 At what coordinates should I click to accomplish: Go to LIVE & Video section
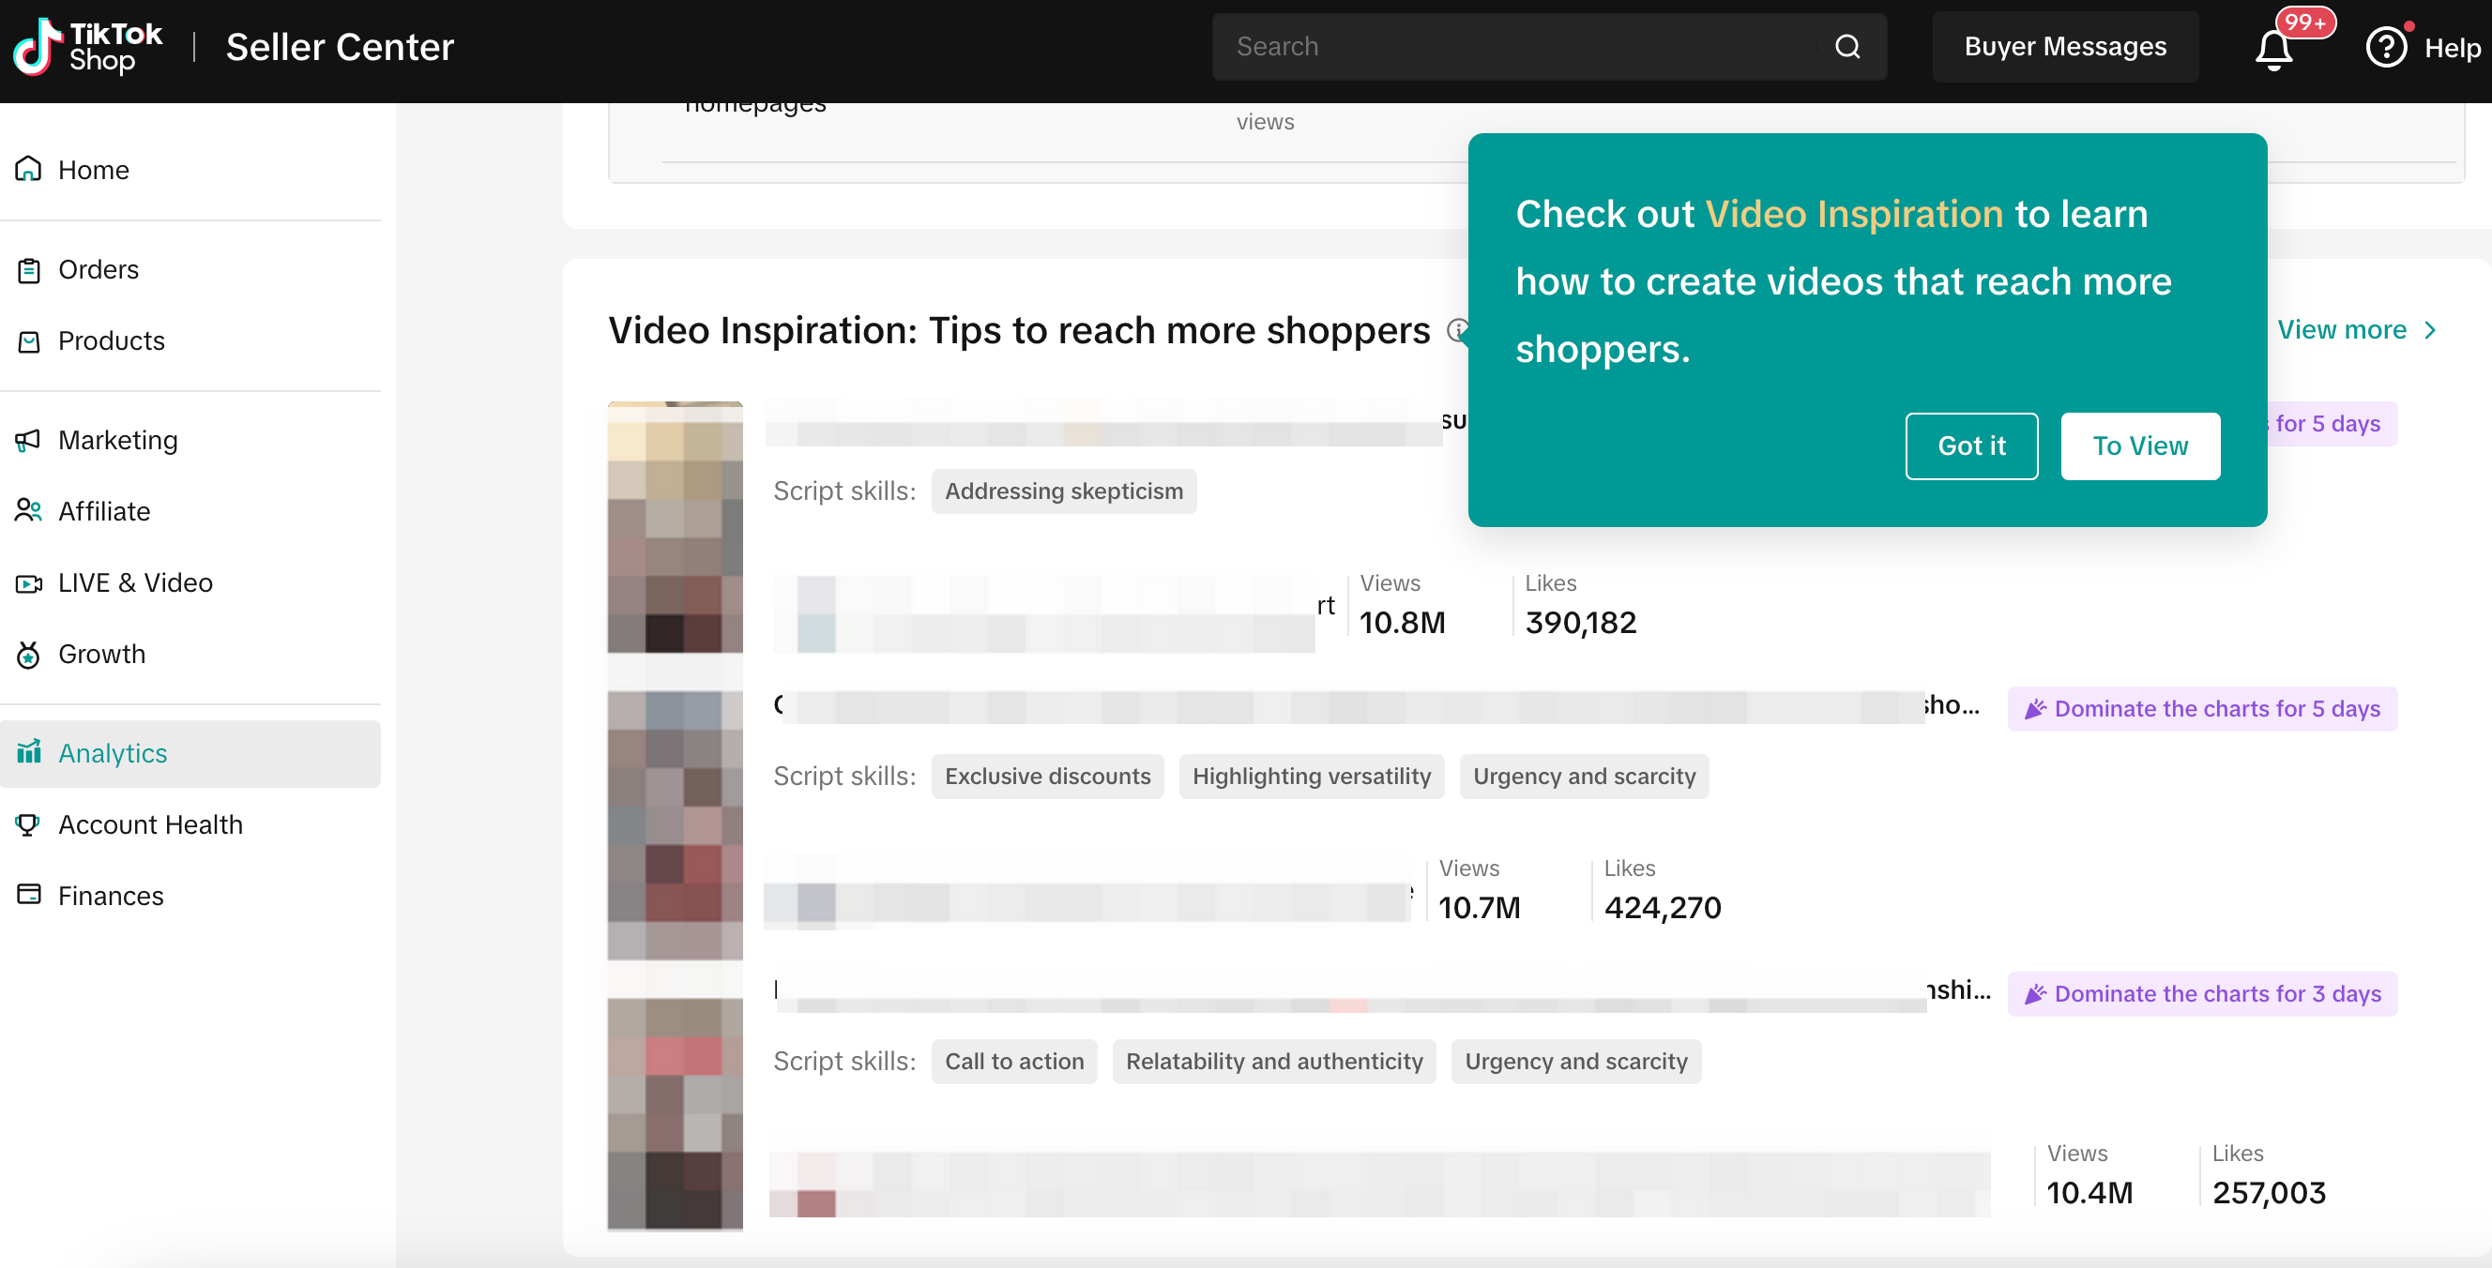coord(134,582)
